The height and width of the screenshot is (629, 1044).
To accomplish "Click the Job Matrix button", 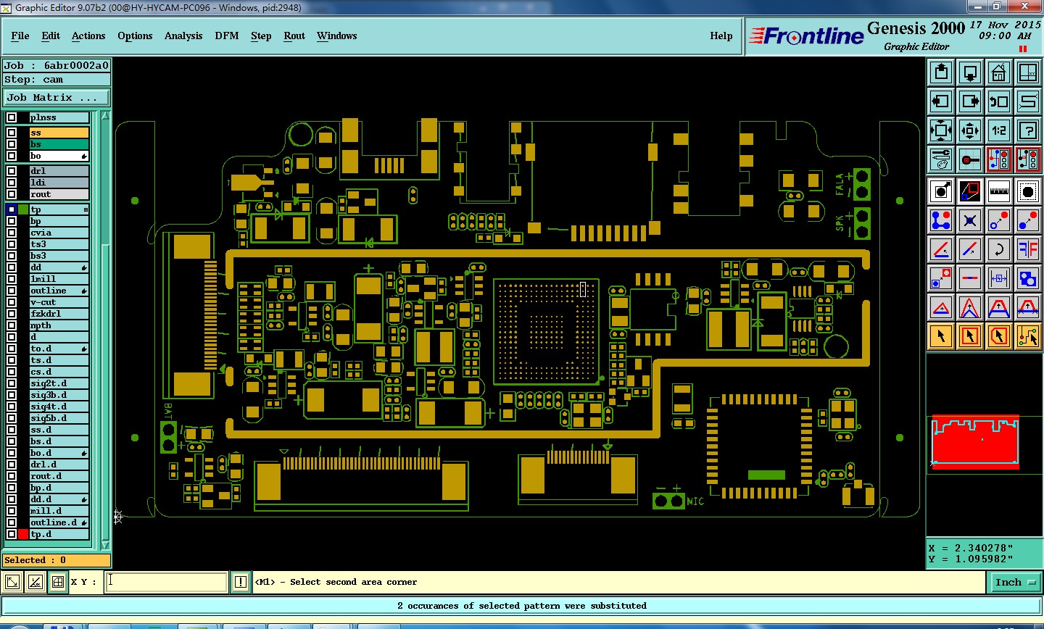I will point(57,97).
